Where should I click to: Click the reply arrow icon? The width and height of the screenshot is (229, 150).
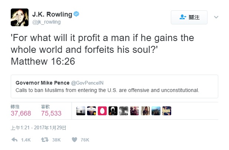14,140
